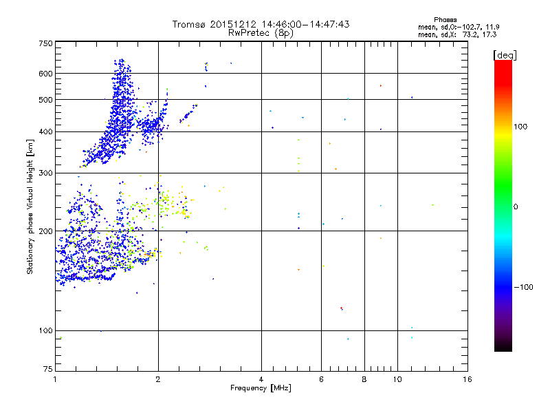Click the y-axis tick label "75"
The image size is (550, 413).
click(48, 369)
